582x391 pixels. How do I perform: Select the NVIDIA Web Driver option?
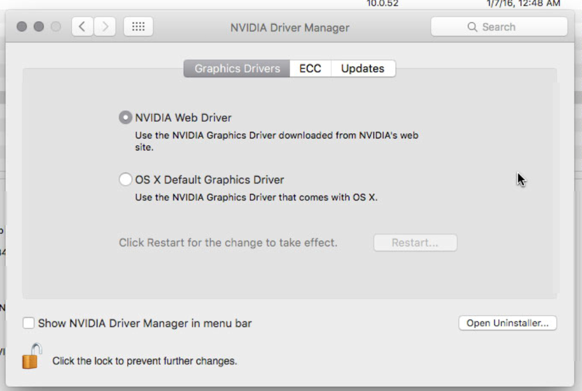[x=125, y=117]
